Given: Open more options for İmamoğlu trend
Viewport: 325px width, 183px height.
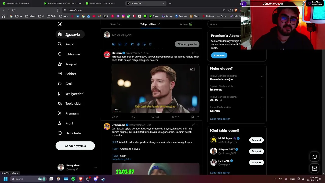Looking at the screenshot, I should pyautogui.click(x=262, y=87).
